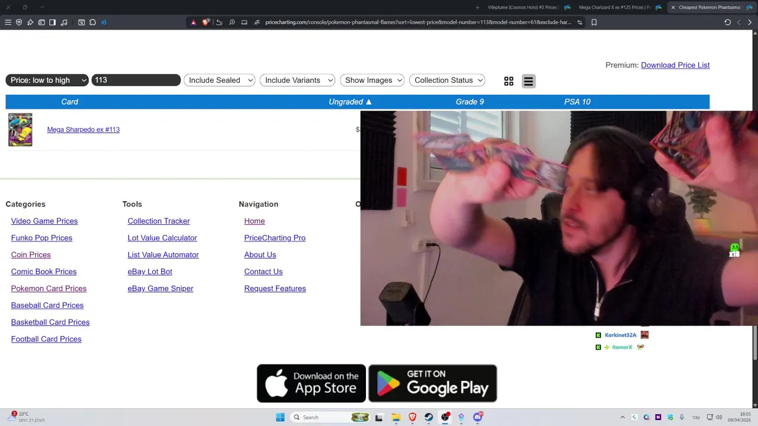This screenshot has height=426, width=758.
Task: Open a new tab with the plus icon
Action: click(478, 7)
